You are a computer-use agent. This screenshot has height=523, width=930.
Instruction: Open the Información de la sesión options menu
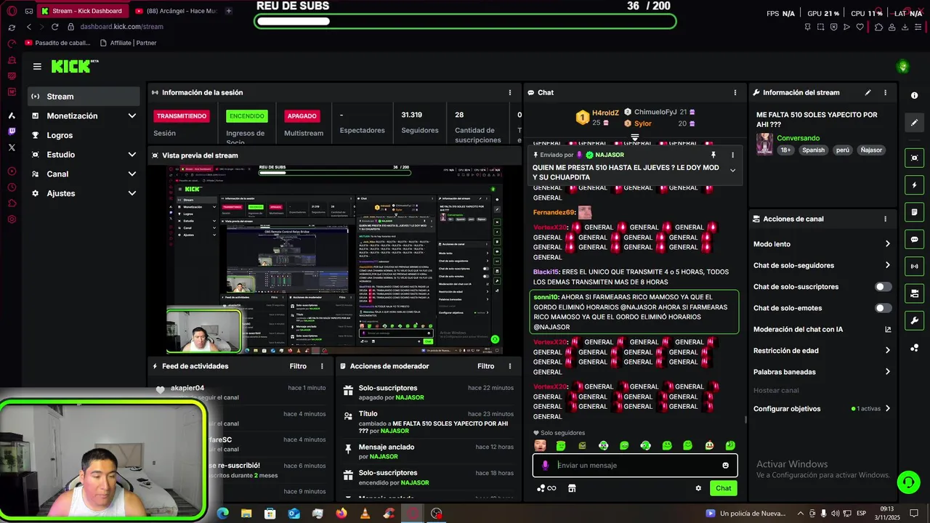pyautogui.click(x=509, y=92)
